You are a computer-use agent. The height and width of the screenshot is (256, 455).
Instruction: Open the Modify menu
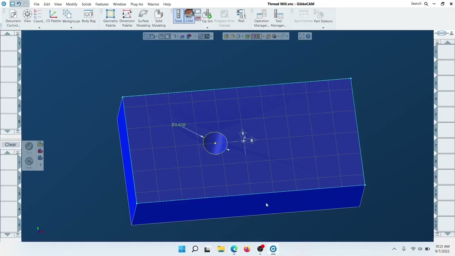pyautogui.click(x=71, y=4)
